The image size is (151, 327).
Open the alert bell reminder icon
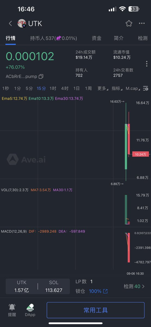pyautogui.click(x=12, y=307)
